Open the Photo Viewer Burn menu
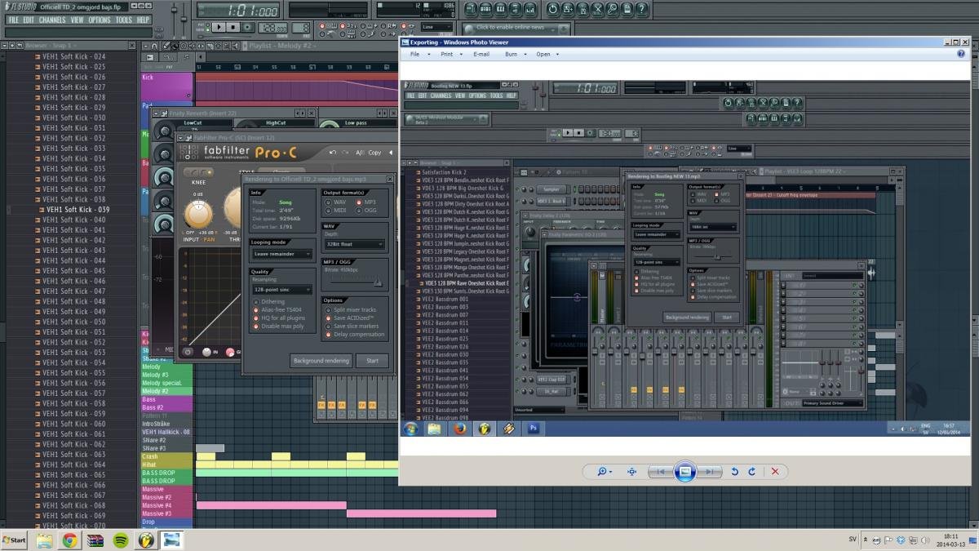Image resolution: width=979 pixels, height=551 pixels. click(x=514, y=54)
